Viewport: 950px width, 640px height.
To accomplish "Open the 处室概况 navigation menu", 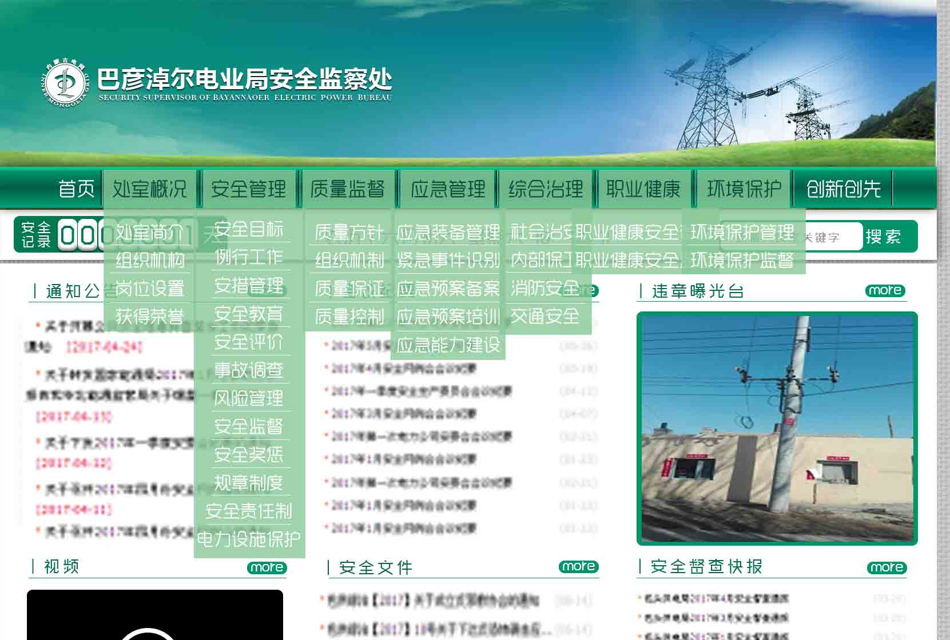I will click(x=150, y=189).
